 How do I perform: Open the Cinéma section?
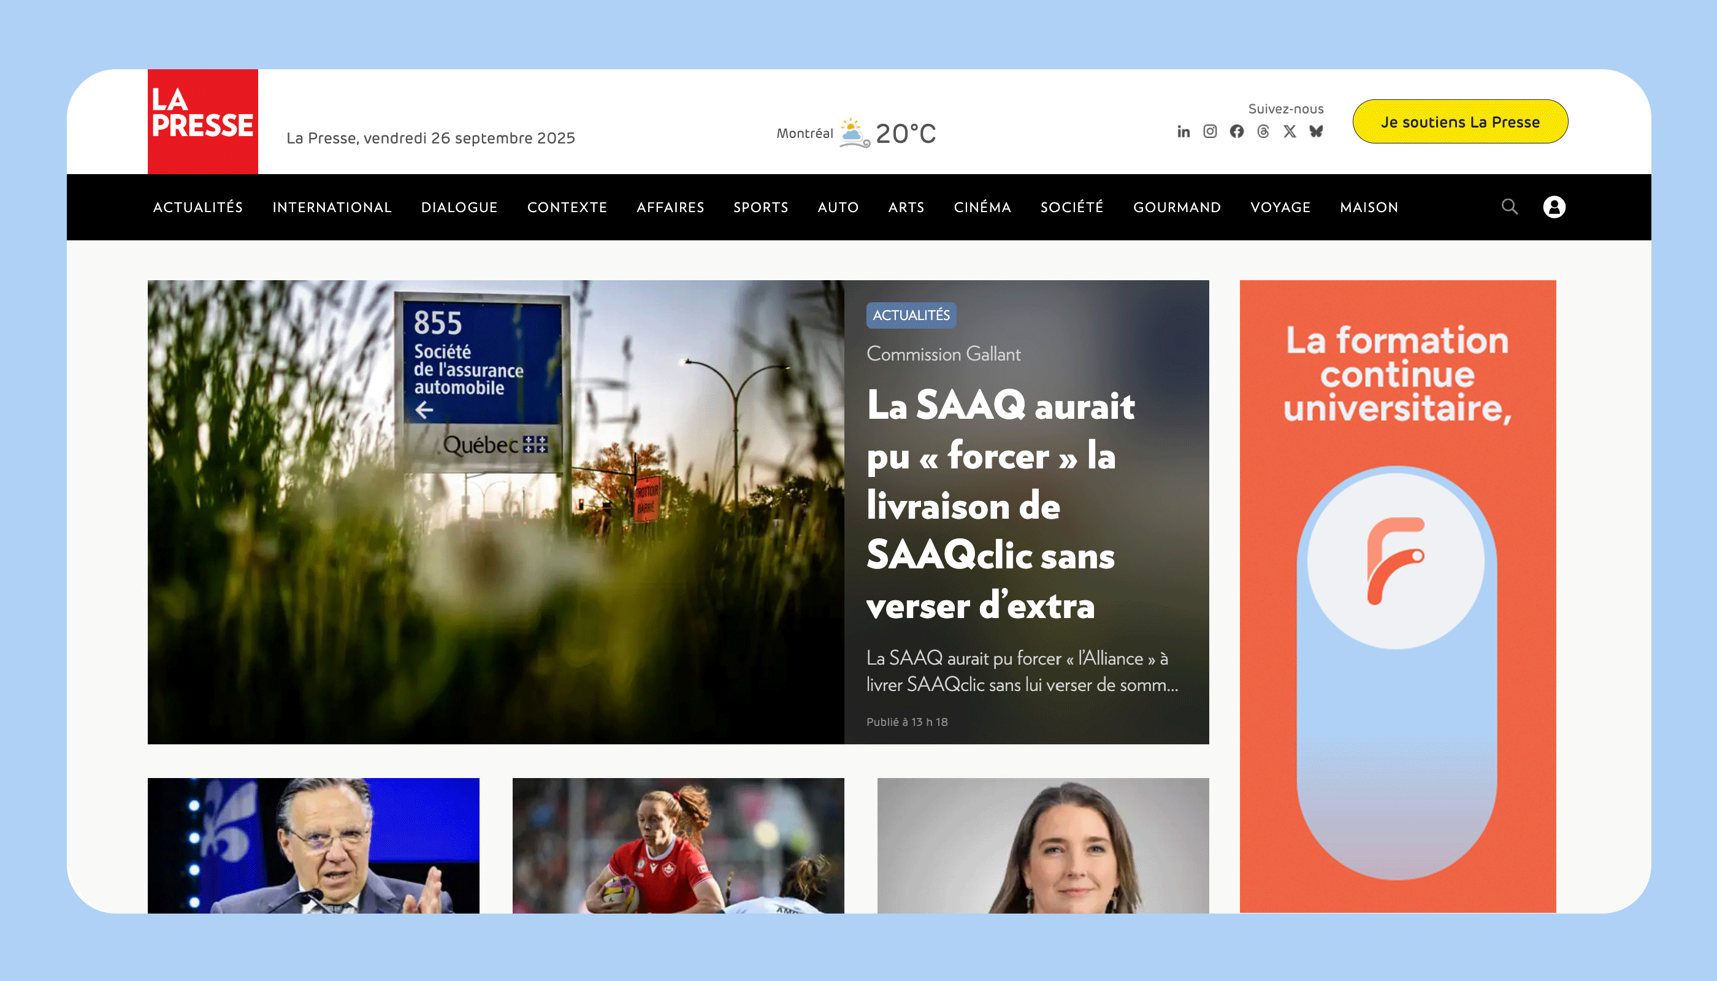point(982,207)
